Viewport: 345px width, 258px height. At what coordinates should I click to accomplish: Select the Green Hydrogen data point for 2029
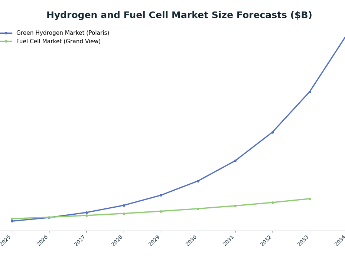click(x=161, y=195)
